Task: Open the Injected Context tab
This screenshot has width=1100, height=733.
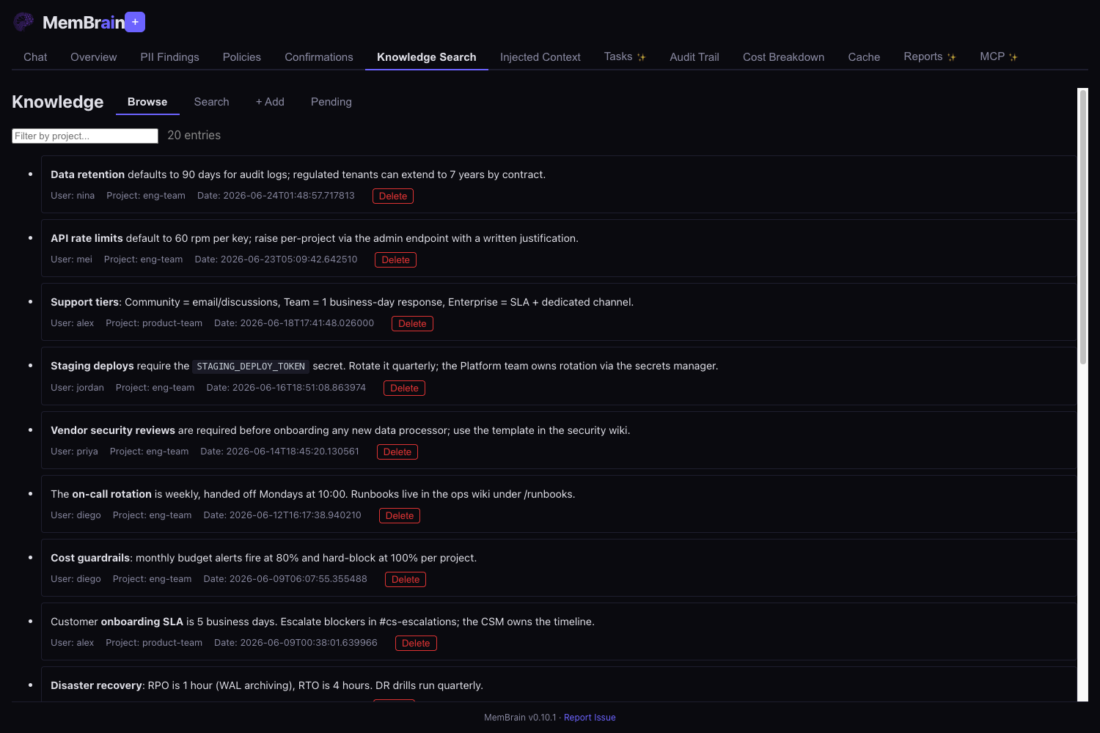Action: click(540, 57)
